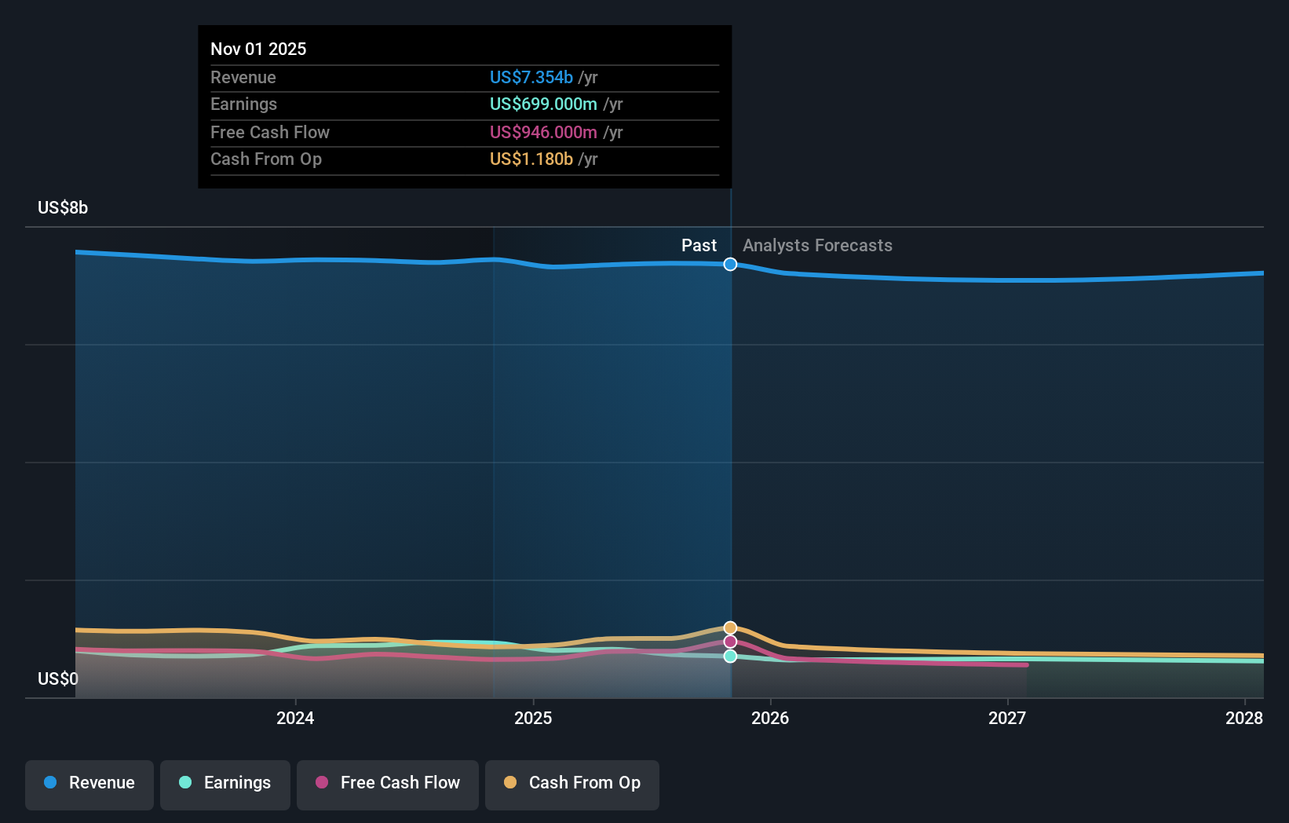Click the blue Revenue dot icon in legend
The image size is (1289, 823).
point(52,783)
